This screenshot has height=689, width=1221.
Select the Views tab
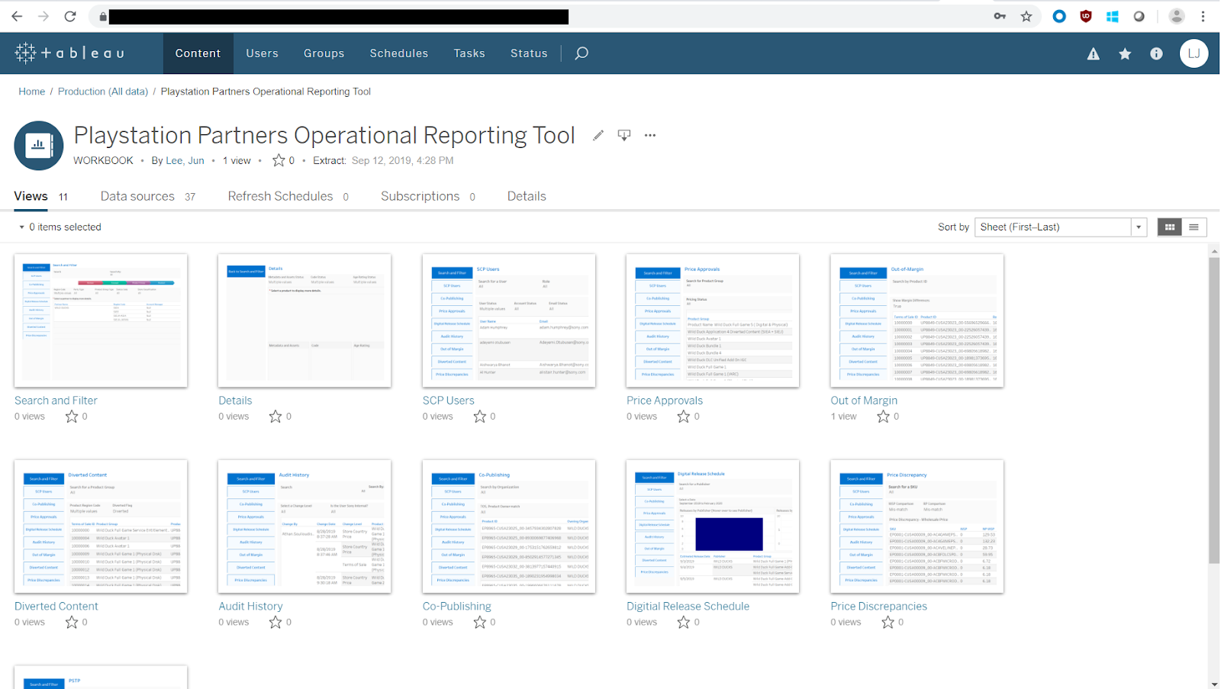click(41, 197)
